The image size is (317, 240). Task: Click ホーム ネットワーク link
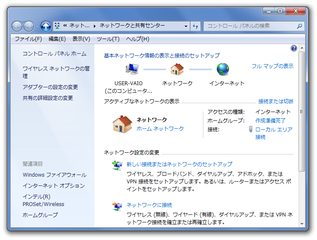click(160, 128)
